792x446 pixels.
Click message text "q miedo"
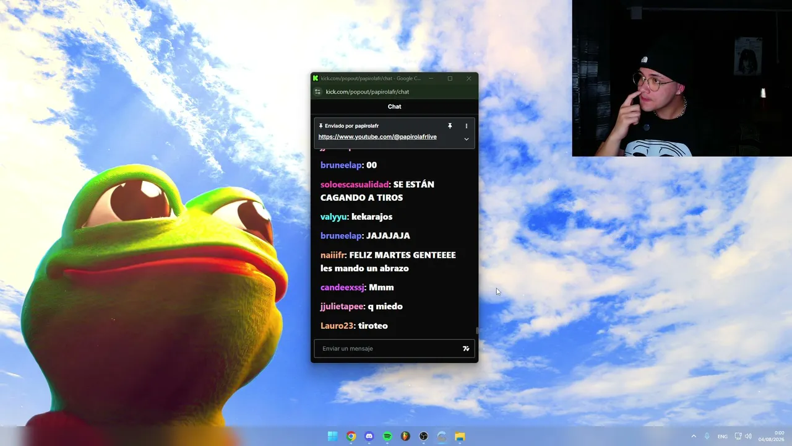(385, 307)
